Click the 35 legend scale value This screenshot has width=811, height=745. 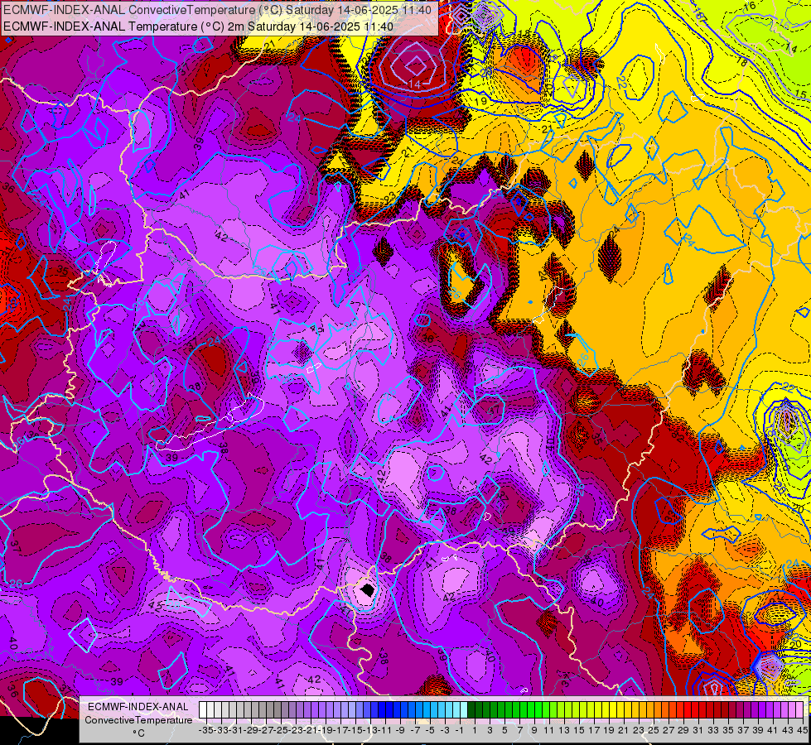point(728,730)
